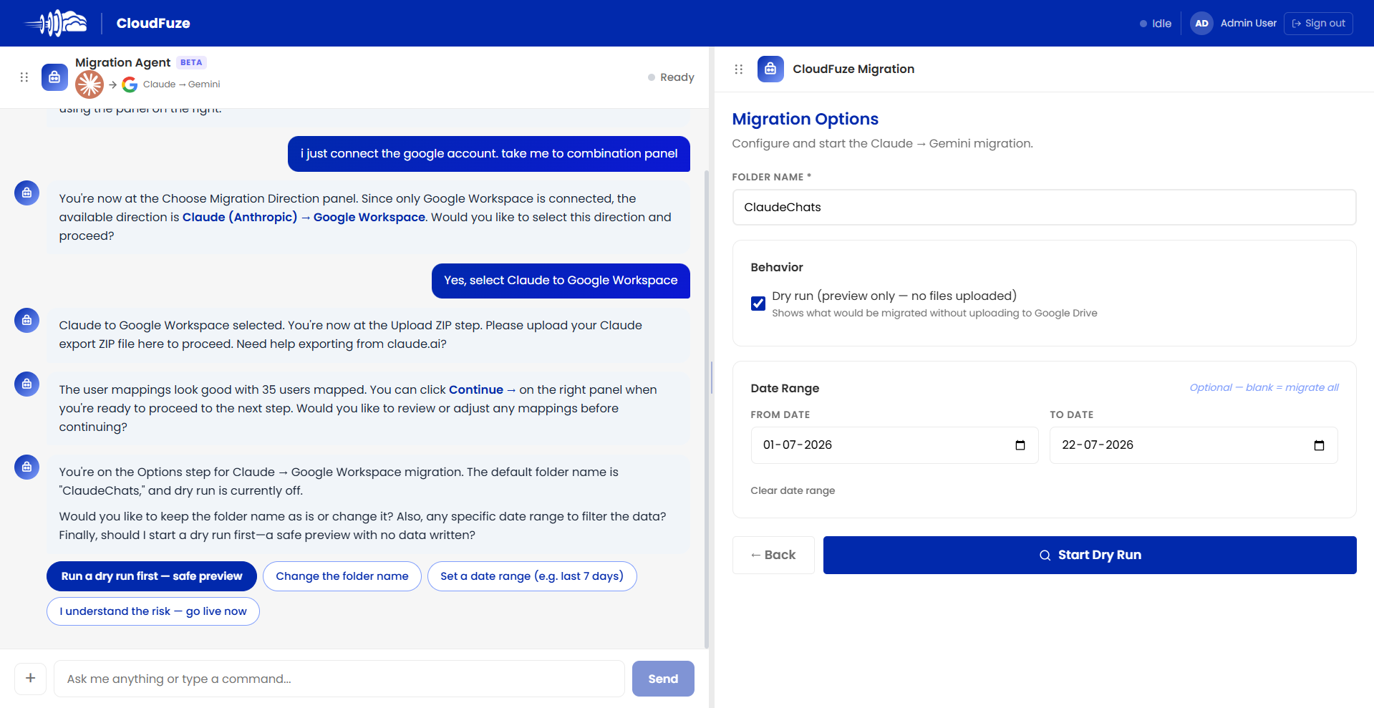Click the BETA badge
This screenshot has width=1374, height=708.
tap(191, 62)
